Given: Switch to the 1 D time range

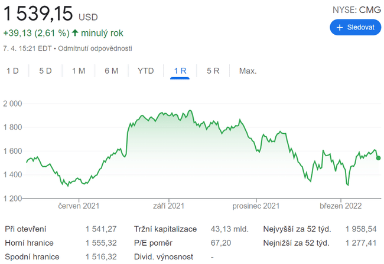Looking at the screenshot, I should tap(12, 71).
